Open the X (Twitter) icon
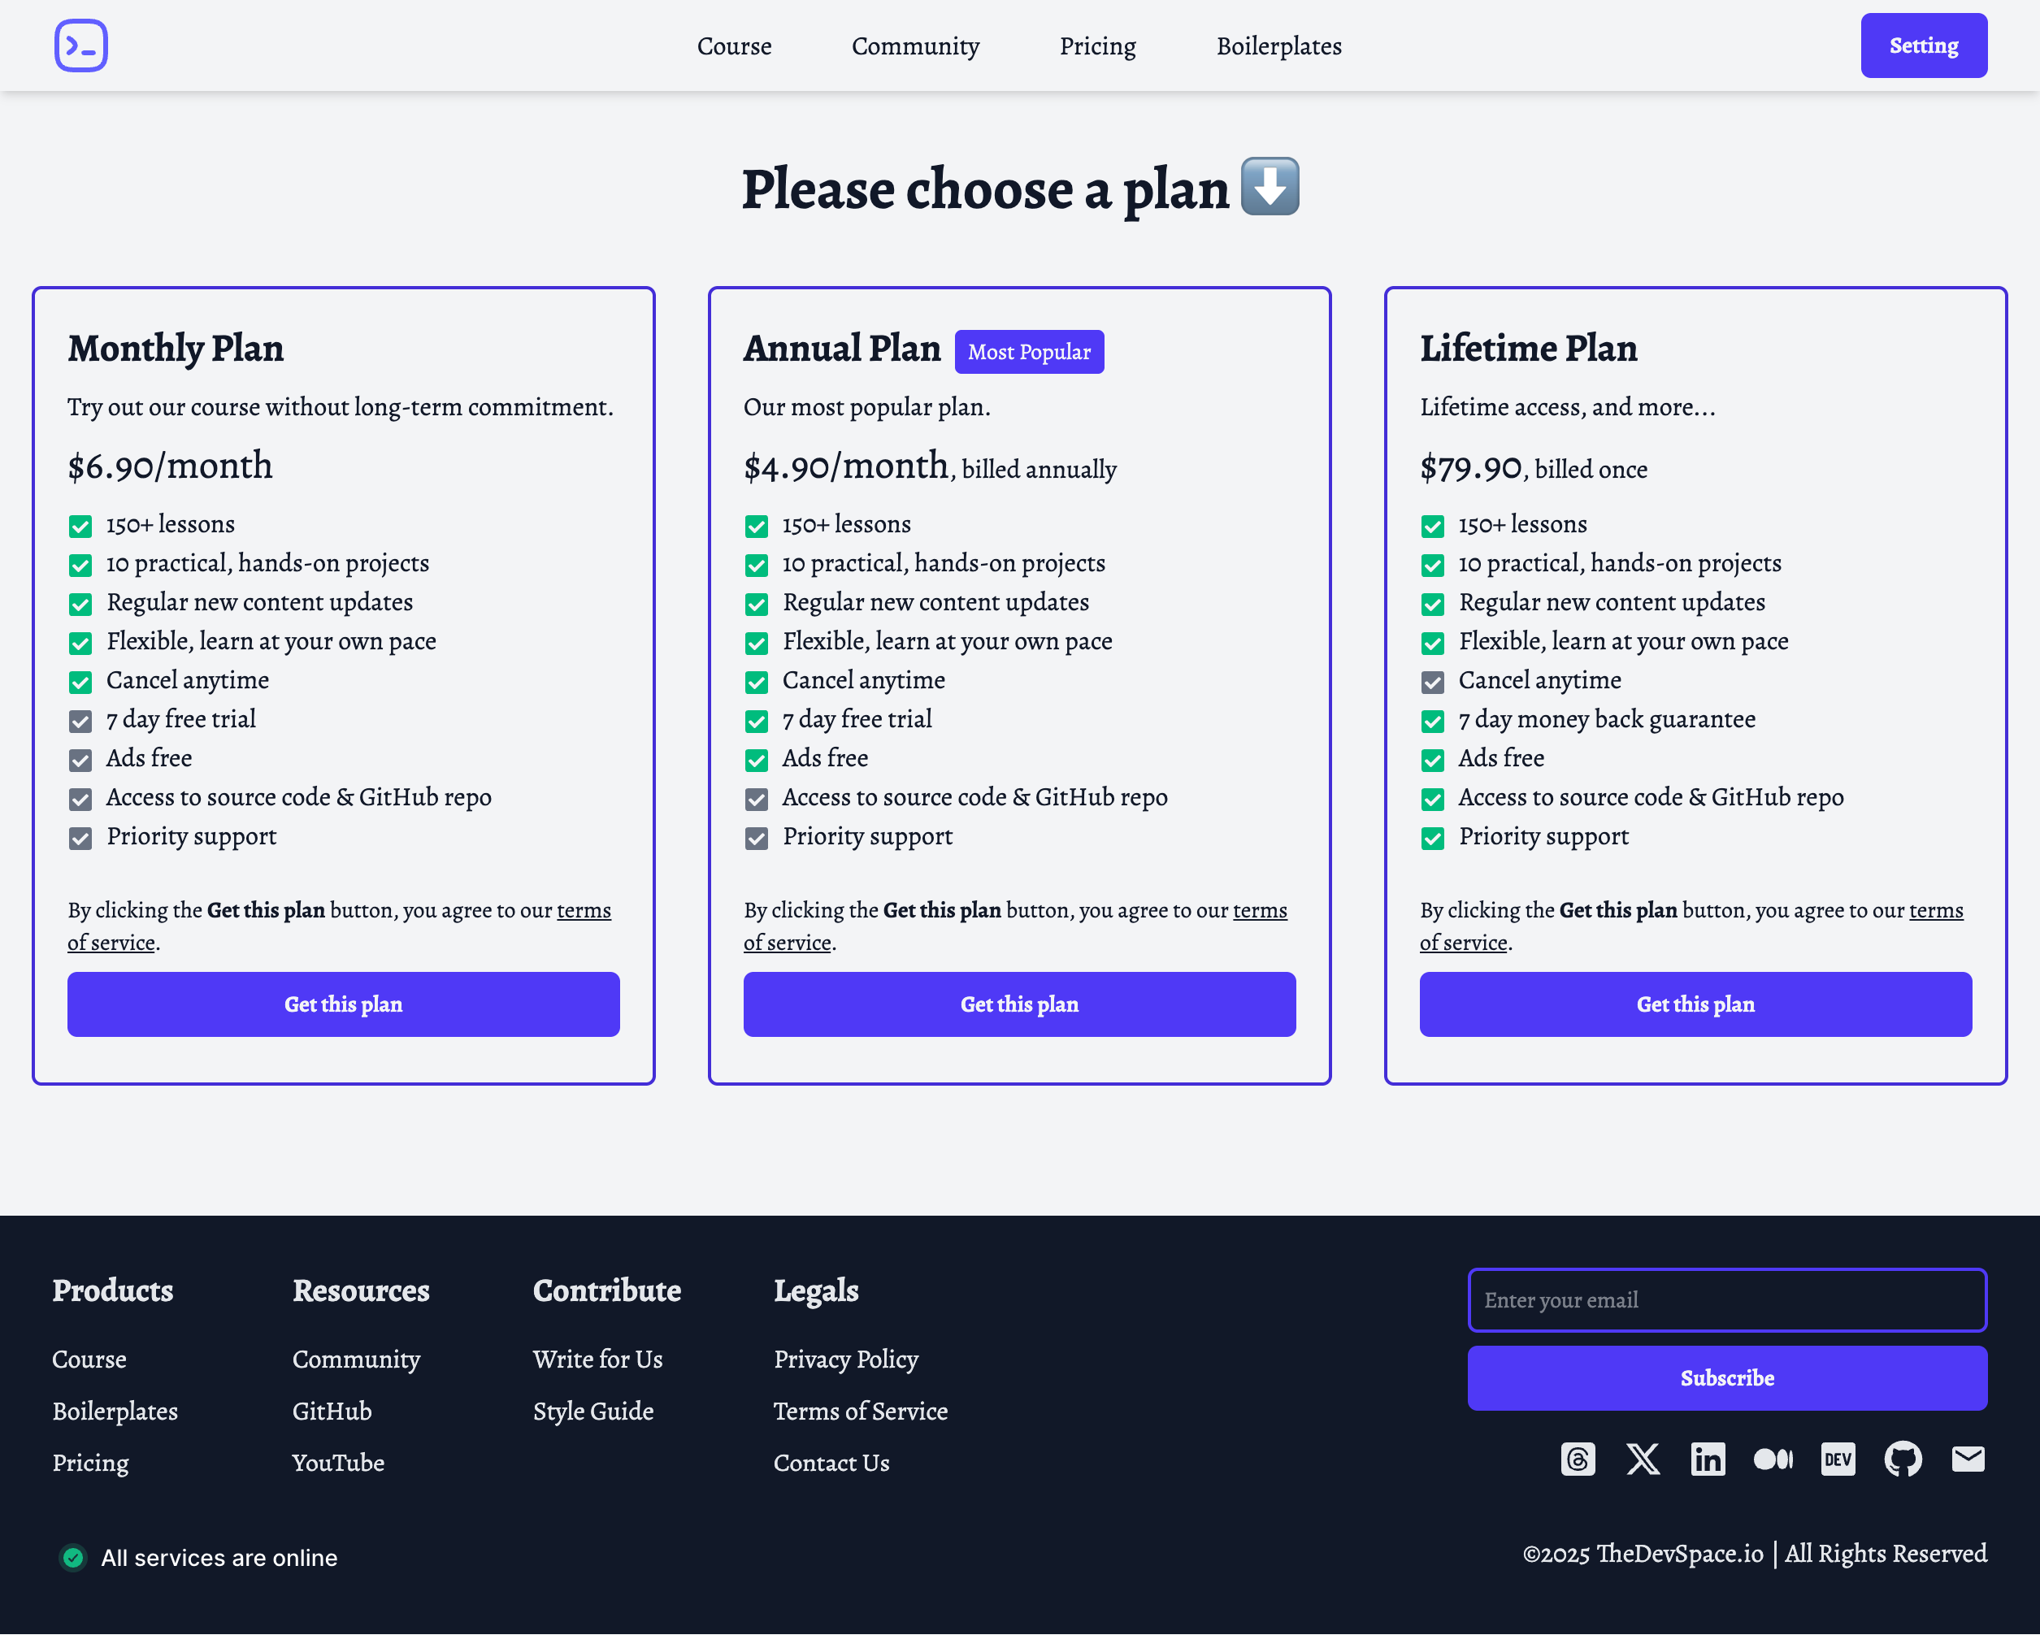This screenshot has width=2040, height=1635. [x=1643, y=1459]
